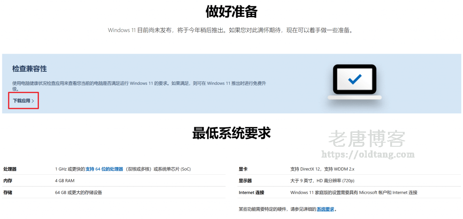Click the 做好准备 page heading

[231, 12]
